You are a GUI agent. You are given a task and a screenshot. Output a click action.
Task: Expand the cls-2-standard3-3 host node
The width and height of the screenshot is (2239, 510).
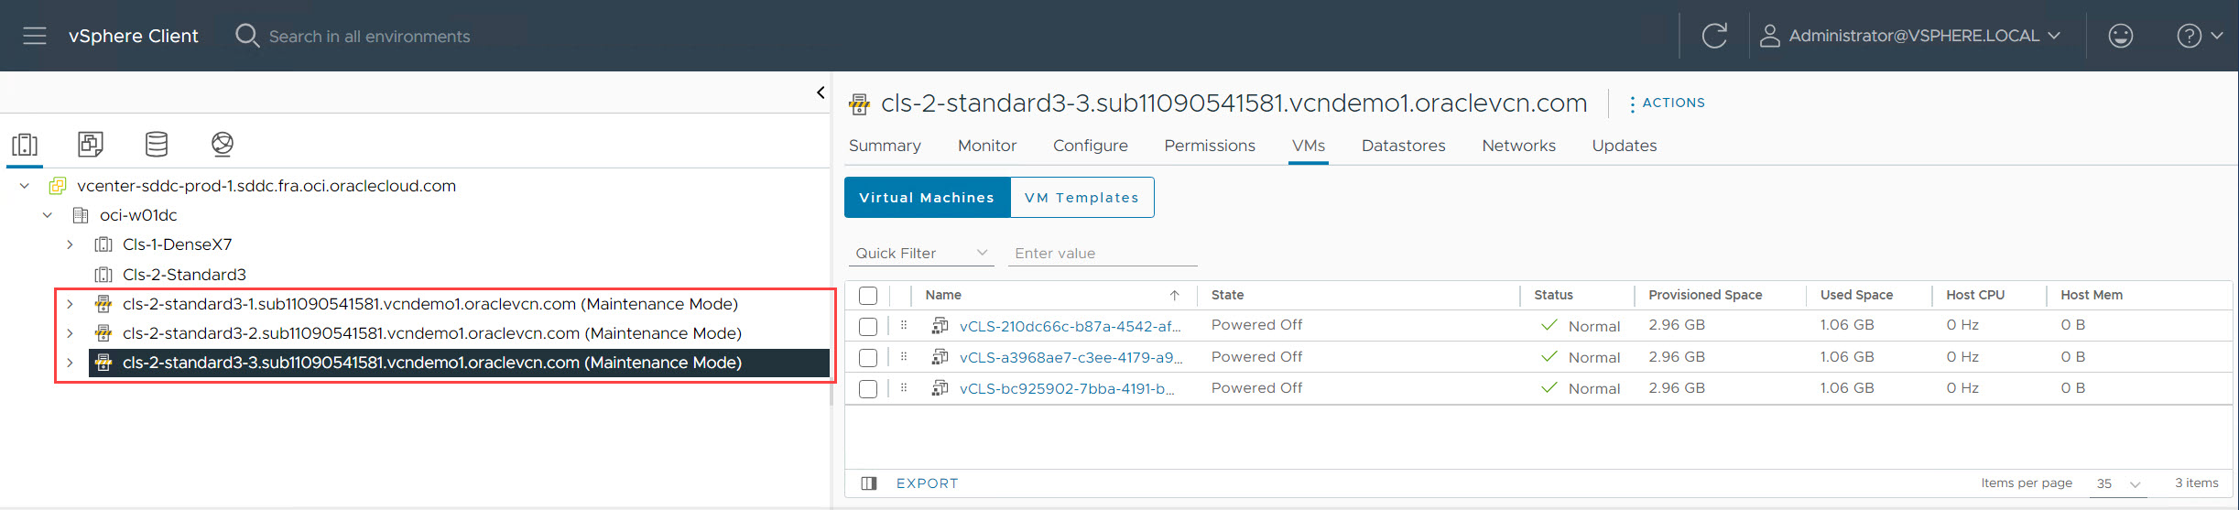[70, 363]
